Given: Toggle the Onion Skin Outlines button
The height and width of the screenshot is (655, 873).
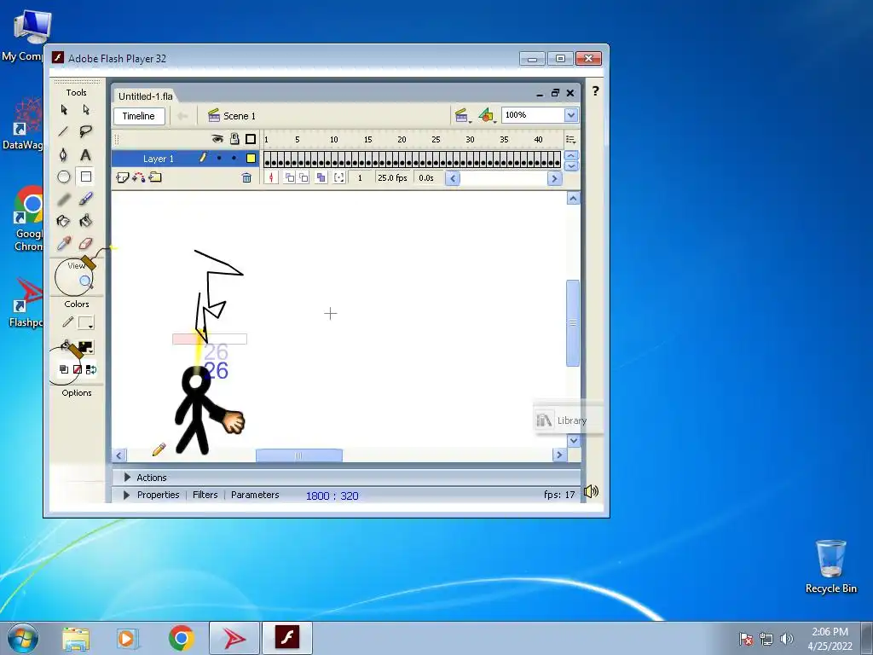Looking at the screenshot, I should click(x=304, y=177).
